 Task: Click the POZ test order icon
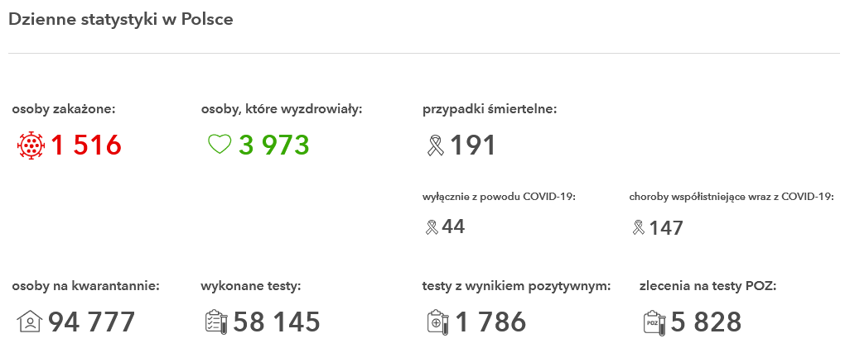point(654,322)
